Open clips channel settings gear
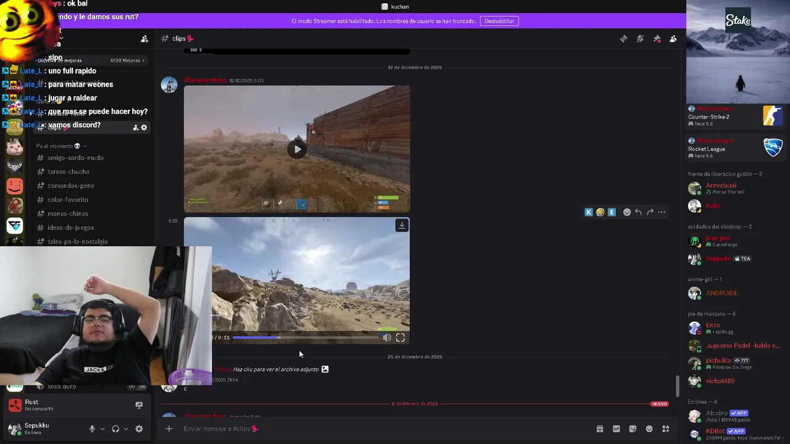 pos(144,128)
